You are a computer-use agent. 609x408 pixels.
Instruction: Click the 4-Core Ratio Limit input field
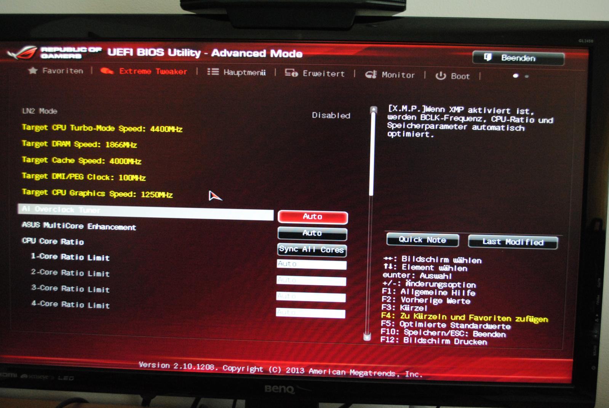point(310,313)
